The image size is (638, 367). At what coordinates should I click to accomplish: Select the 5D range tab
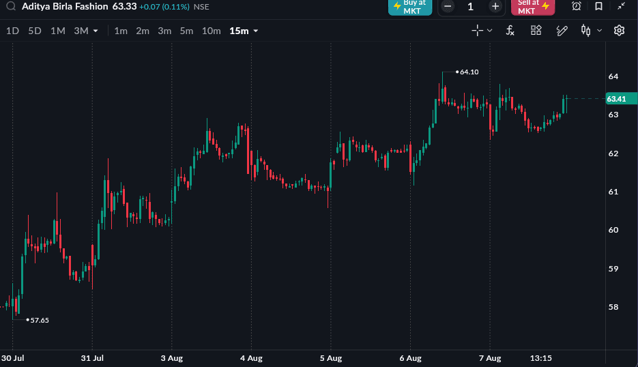point(35,31)
